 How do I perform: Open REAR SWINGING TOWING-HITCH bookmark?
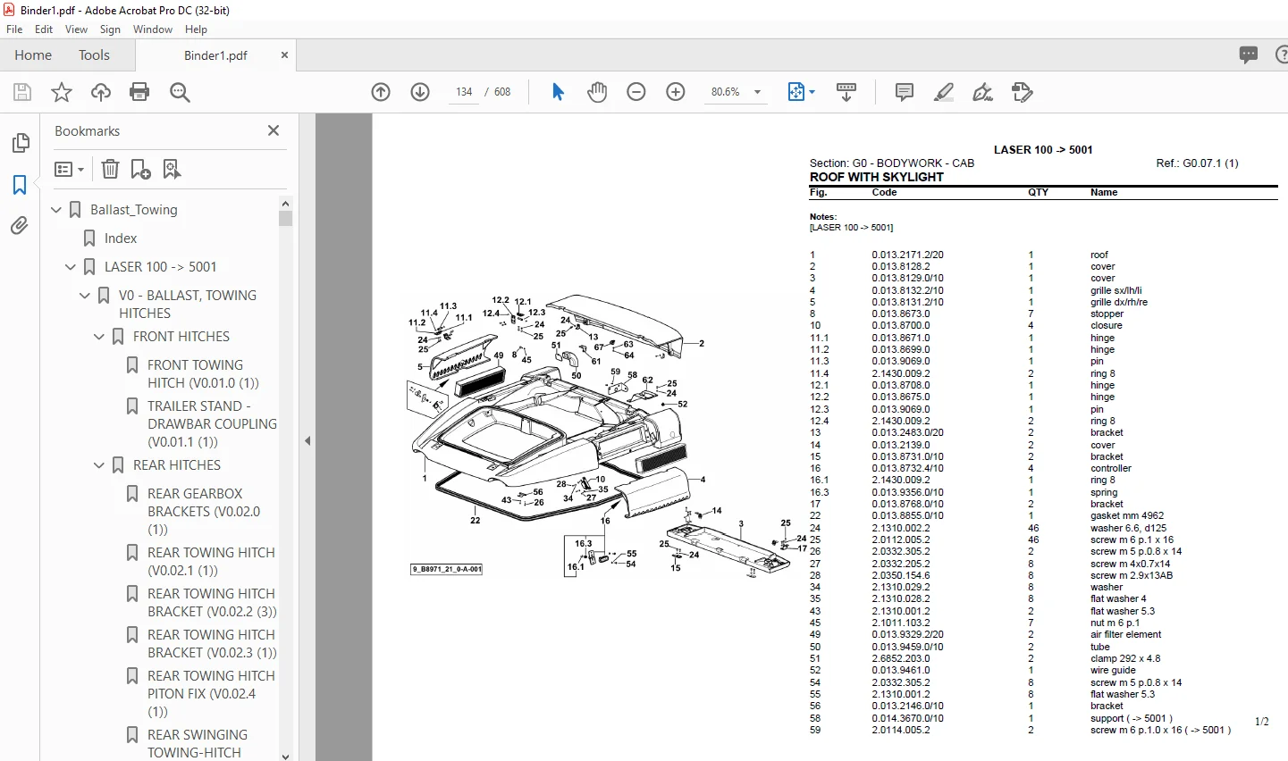(x=198, y=744)
